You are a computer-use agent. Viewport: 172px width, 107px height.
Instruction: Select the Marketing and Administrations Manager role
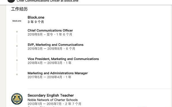click(58, 73)
